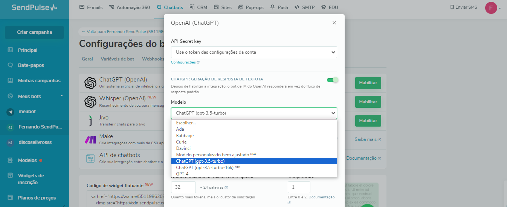Click the Telegram icon beside meubot
This screenshot has height=207, width=507.
click(11, 112)
